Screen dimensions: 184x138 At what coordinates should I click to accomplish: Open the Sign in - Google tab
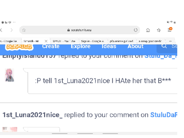(x=92, y=41)
